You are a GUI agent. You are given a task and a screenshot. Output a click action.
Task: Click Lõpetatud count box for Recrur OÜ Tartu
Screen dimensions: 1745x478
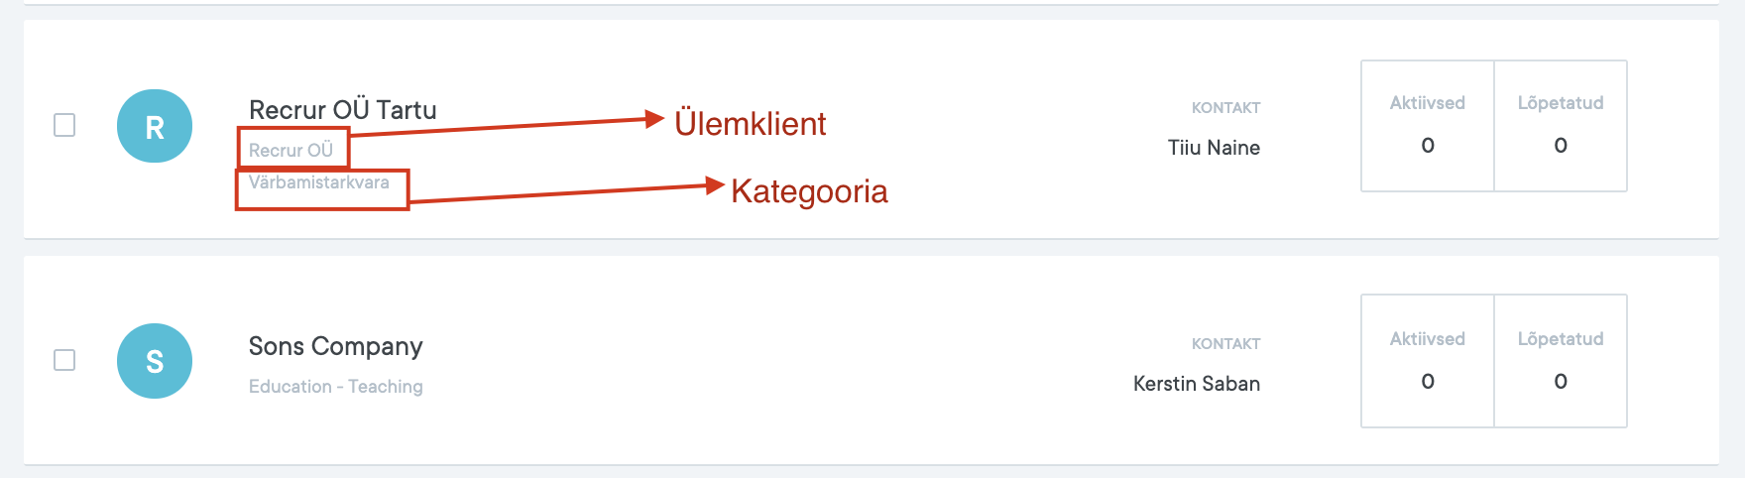(x=1560, y=126)
